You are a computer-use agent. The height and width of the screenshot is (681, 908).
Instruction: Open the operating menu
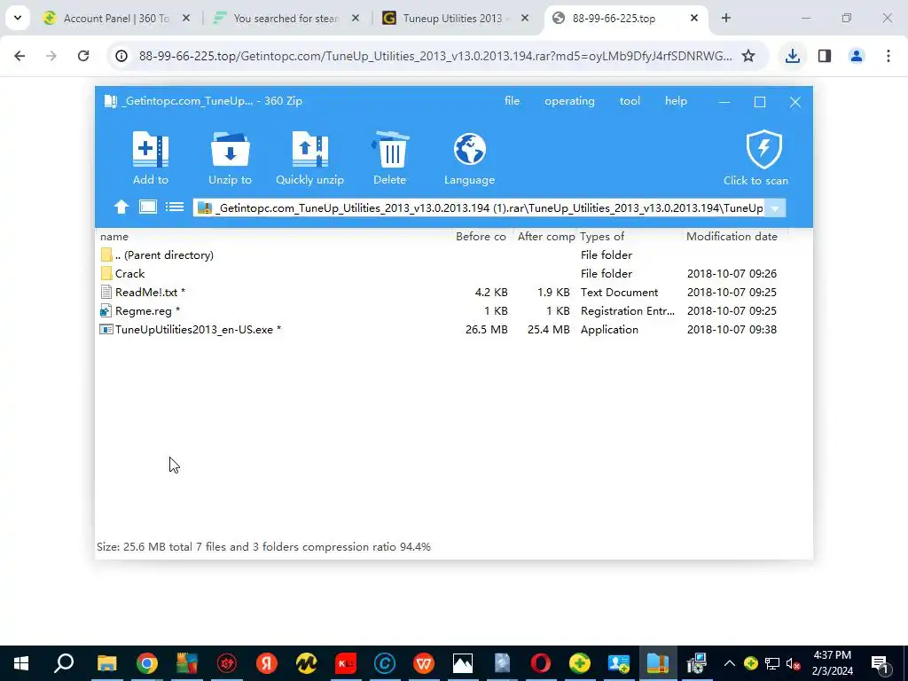coord(569,101)
